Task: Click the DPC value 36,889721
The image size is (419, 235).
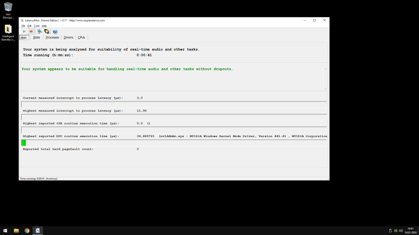Action: [146, 136]
